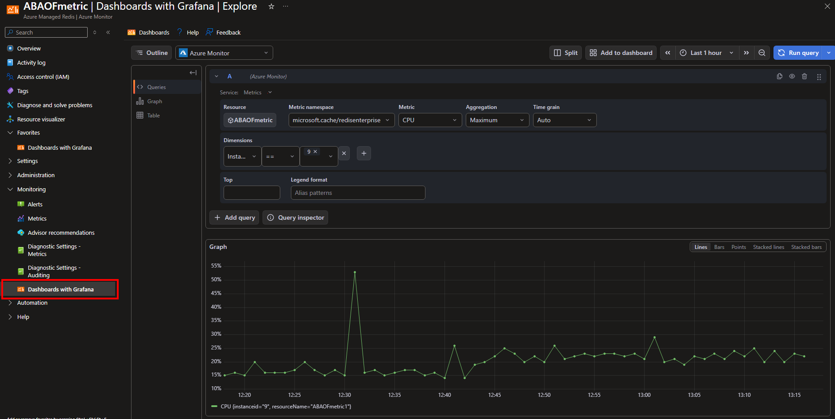
Task: Click the Query inspector button
Action: coord(295,217)
